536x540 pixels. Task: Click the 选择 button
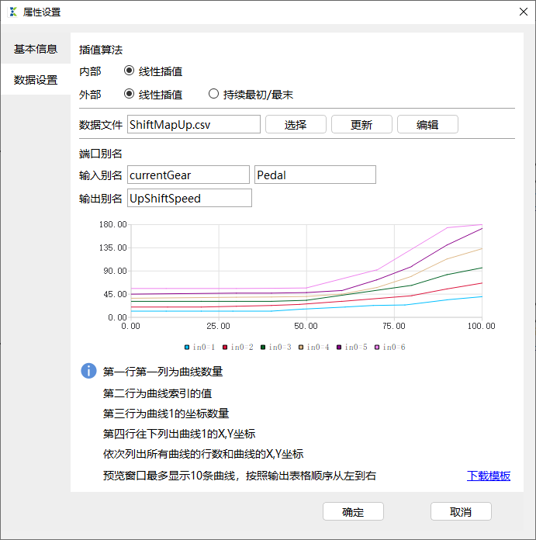coord(296,124)
